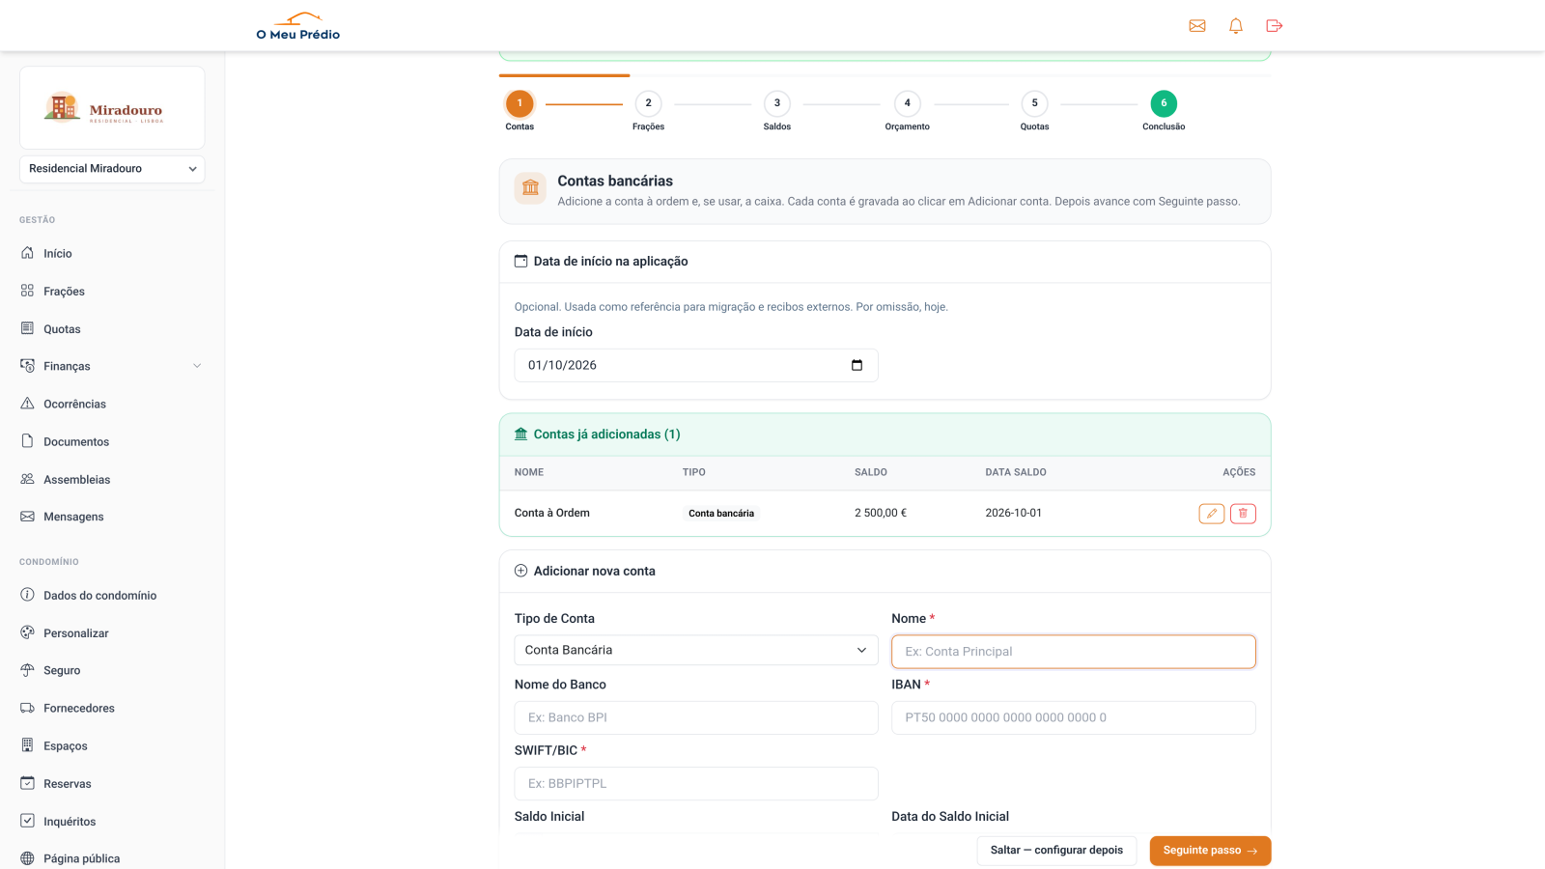Select step 1 Contas
This screenshot has height=869, width=1545.
(x=520, y=103)
